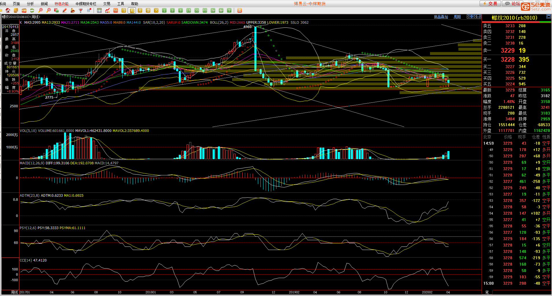The image size is (552, 296).
Task: Go to next contract arrow
Action: pos(474,16)
